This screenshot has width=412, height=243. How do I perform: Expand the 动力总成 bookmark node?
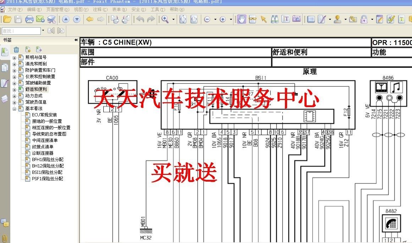(15, 96)
